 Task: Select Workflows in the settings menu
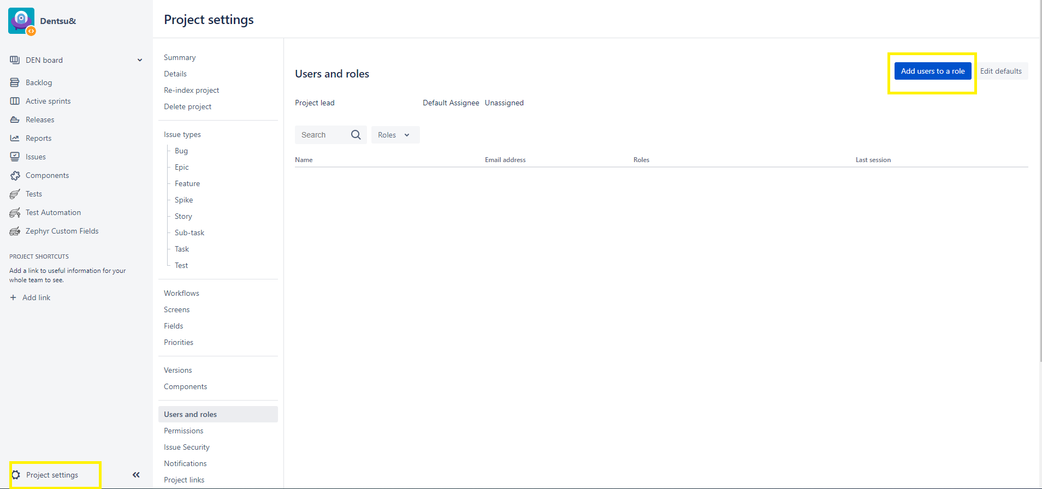pyautogui.click(x=181, y=293)
